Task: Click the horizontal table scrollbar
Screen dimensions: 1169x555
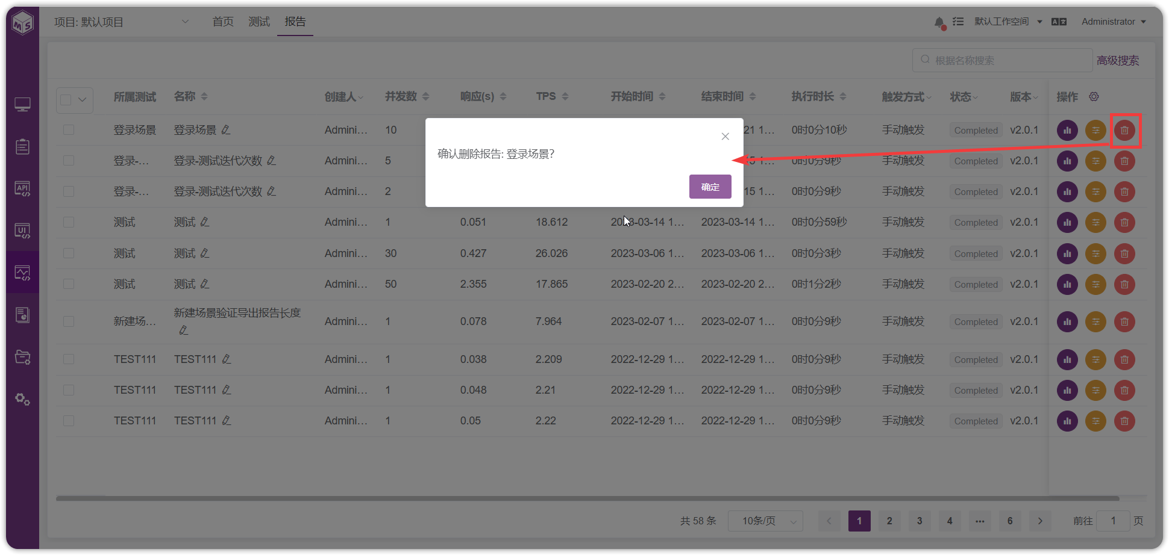Action: [588, 498]
